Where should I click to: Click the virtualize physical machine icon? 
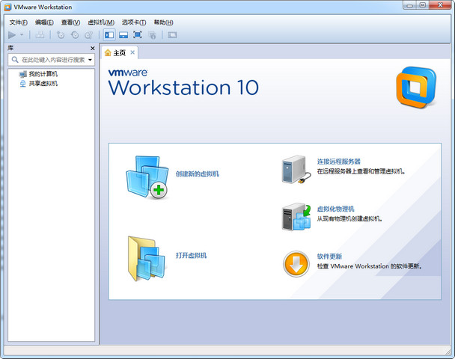[296, 217]
